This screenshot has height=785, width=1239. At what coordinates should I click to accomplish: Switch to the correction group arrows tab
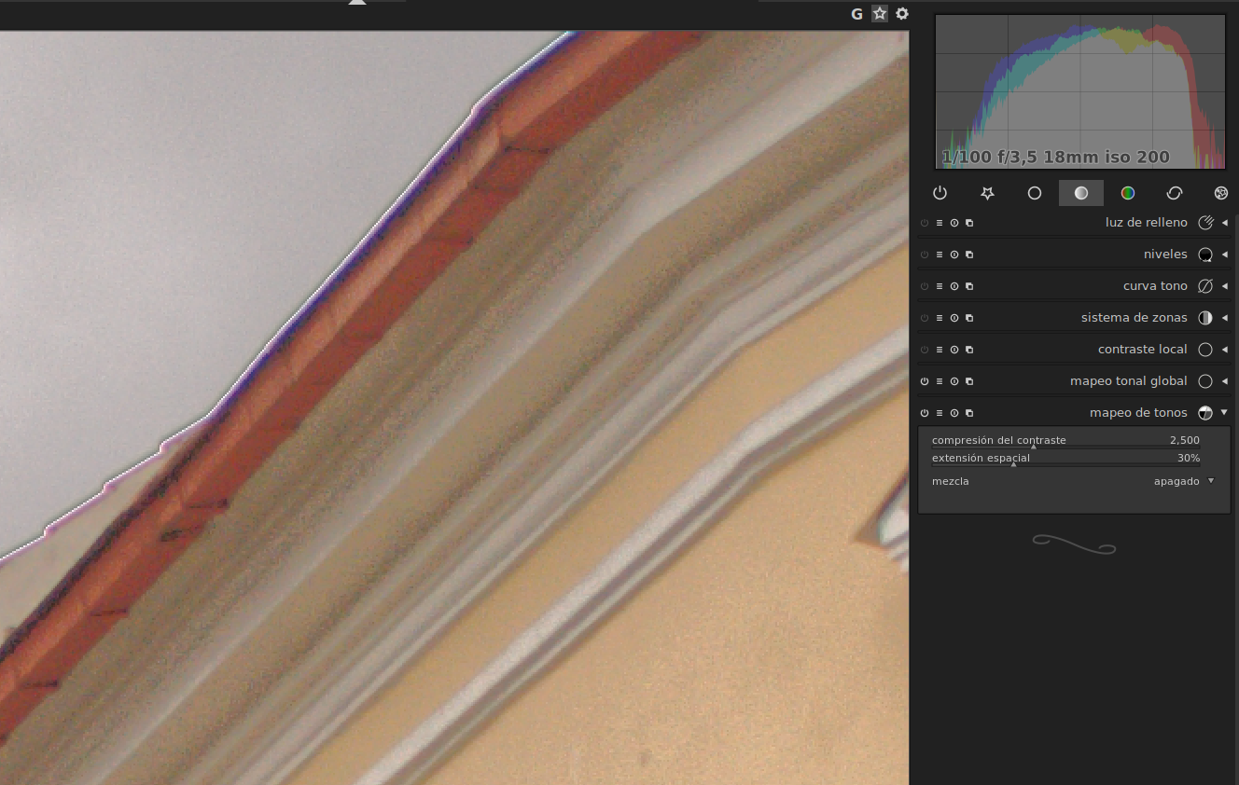click(x=1175, y=193)
